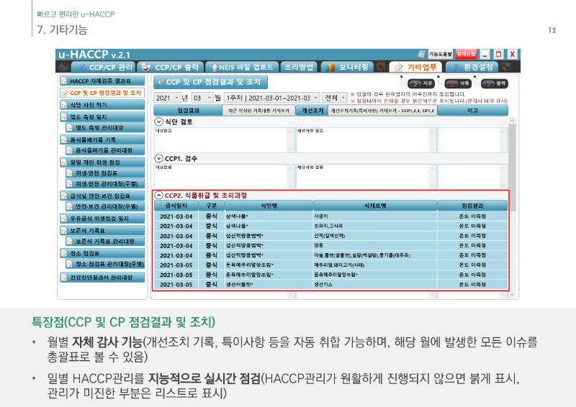
Task: Collapse the 식단 검토 section chevron
Action: pyautogui.click(x=158, y=122)
